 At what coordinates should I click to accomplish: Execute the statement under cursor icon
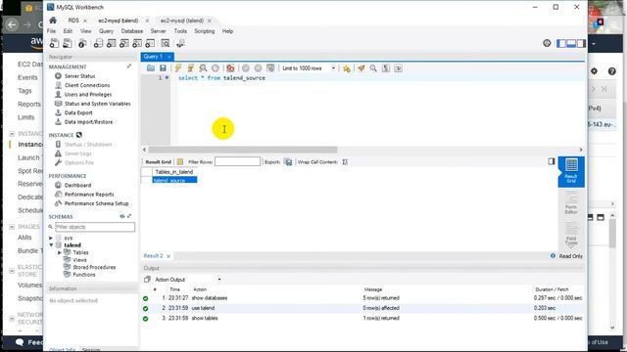(x=191, y=68)
